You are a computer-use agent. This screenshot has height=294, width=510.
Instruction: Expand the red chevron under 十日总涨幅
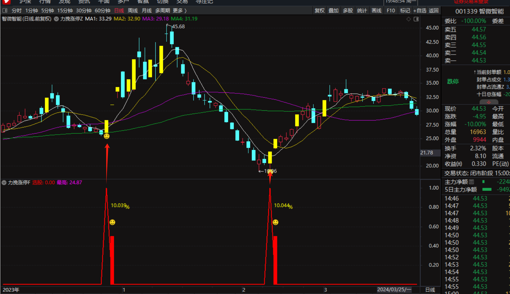pos(488,102)
